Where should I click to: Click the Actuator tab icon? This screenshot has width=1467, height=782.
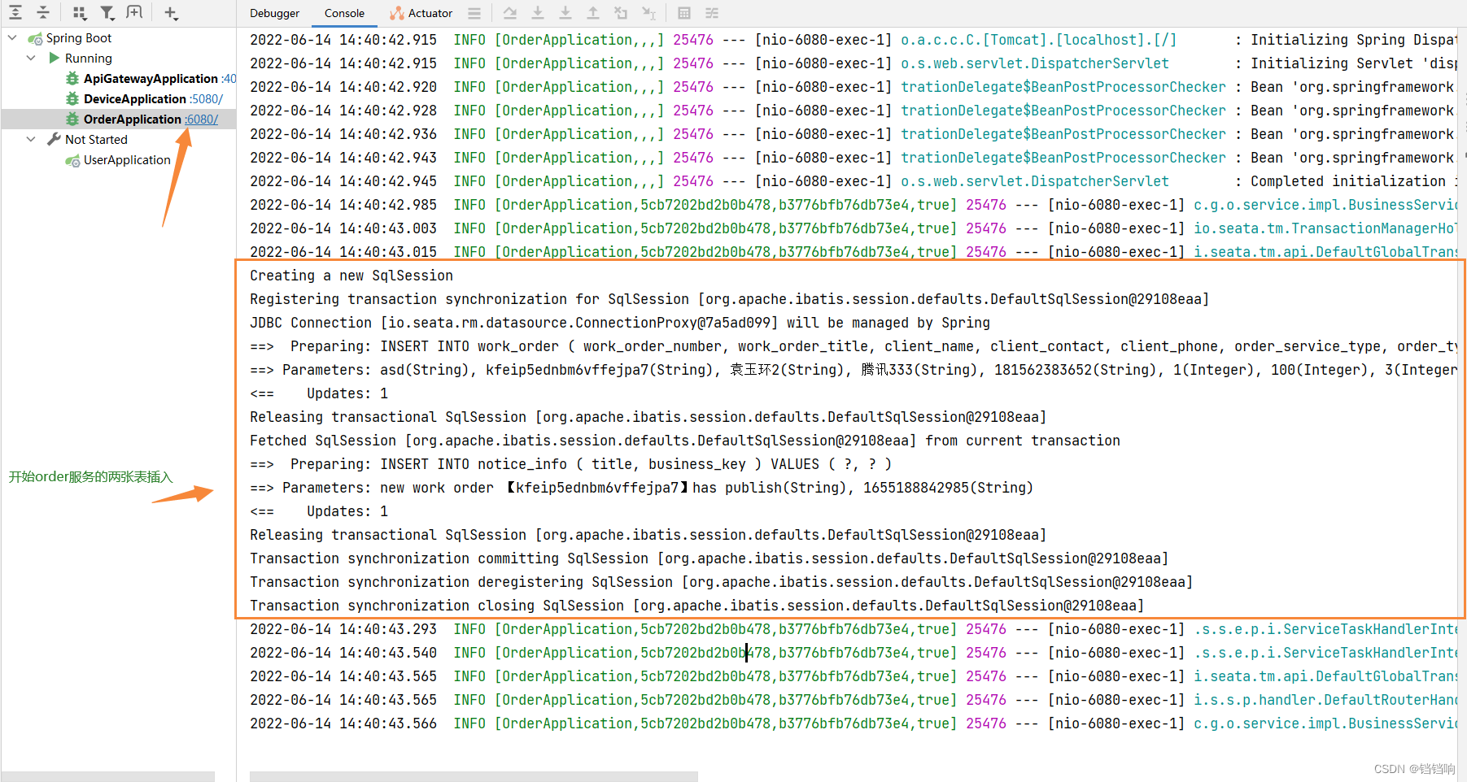pyautogui.click(x=397, y=13)
